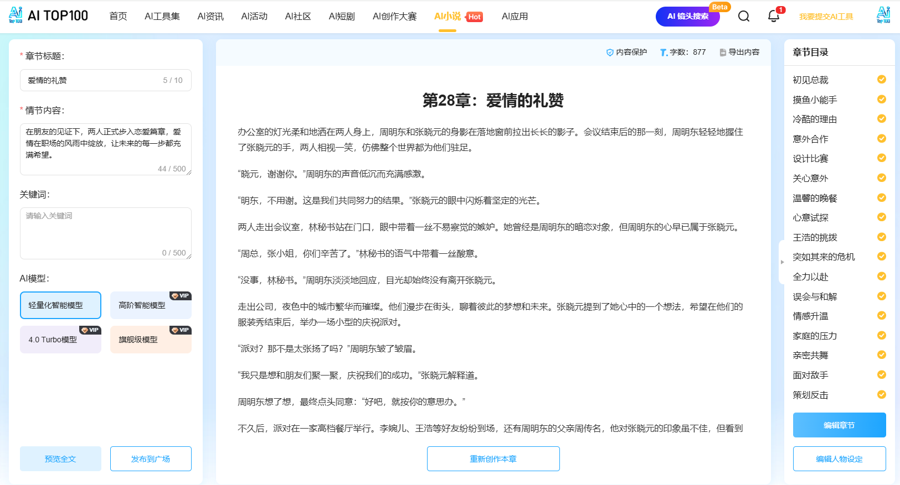Open the AI工具集 menu
The image size is (900, 485).
click(x=162, y=17)
